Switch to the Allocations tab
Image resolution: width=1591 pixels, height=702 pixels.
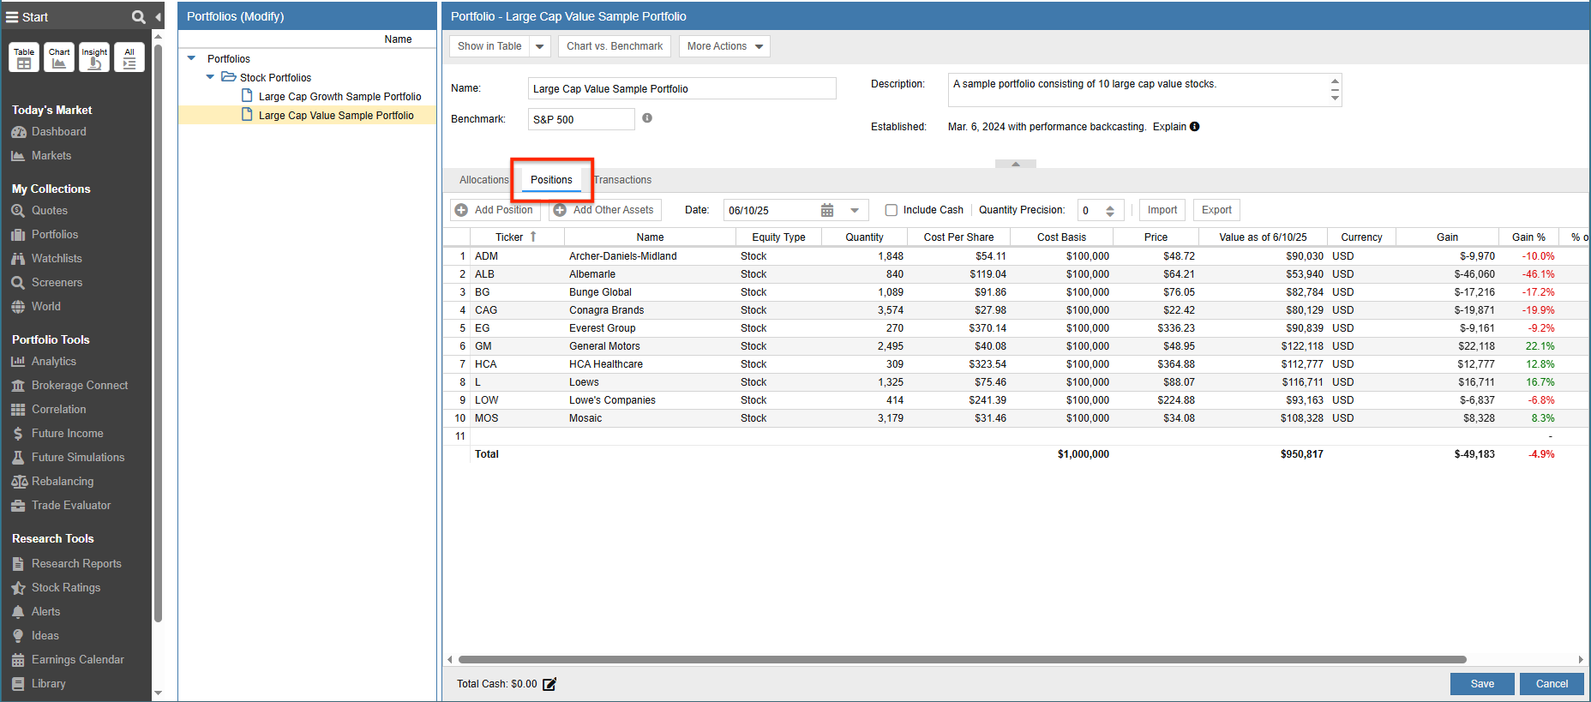tap(484, 180)
